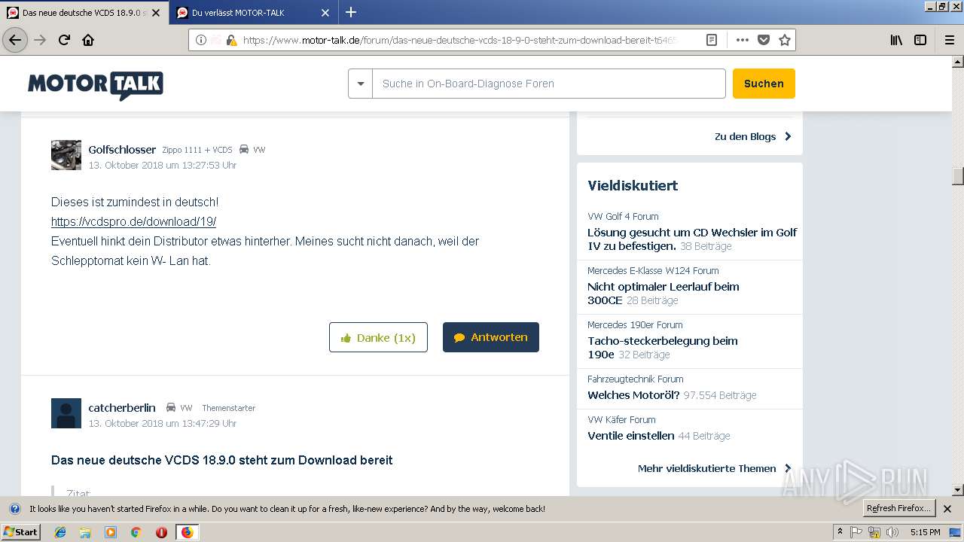Show Firefox sidebars
964x542 pixels.
pos(920,40)
